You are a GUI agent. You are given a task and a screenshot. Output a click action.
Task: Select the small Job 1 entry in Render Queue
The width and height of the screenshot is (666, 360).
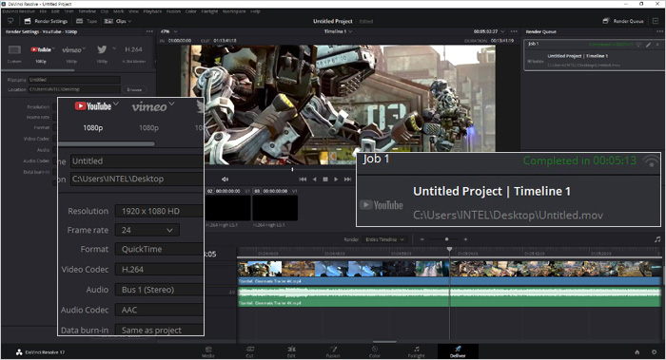pyautogui.click(x=595, y=55)
